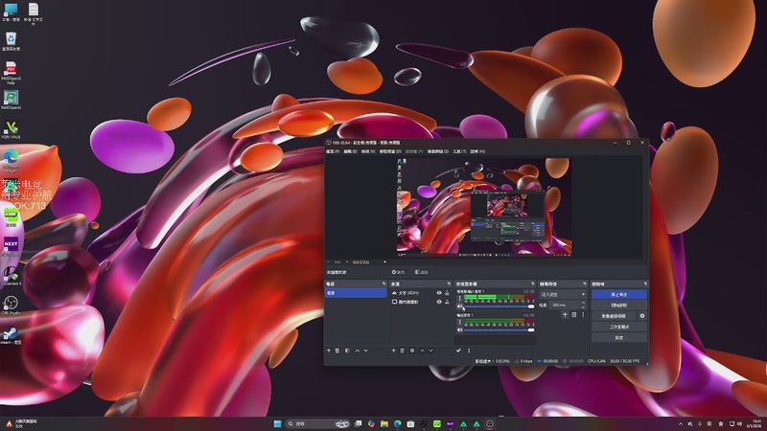
Task: Open preview scaling dropdown arrow below preview
Action: point(384,261)
